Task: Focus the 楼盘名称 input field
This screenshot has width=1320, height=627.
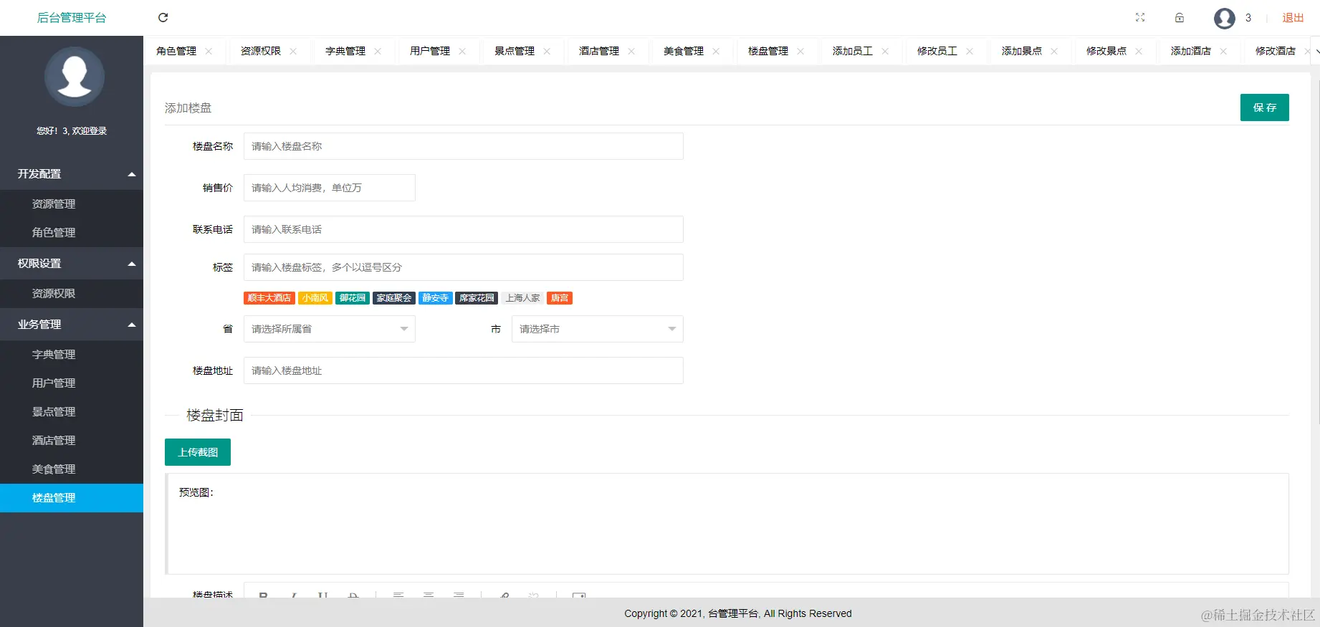Action: click(464, 146)
